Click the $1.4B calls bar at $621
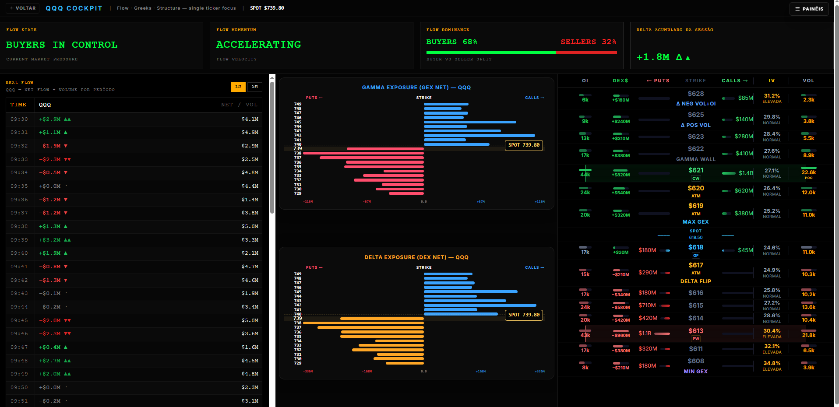 729,173
